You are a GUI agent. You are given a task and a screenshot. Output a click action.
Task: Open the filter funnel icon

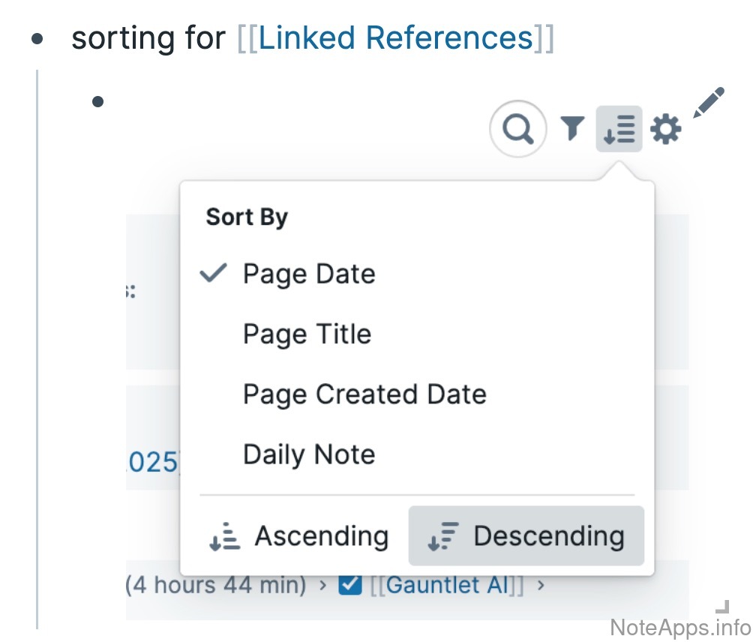click(572, 129)
